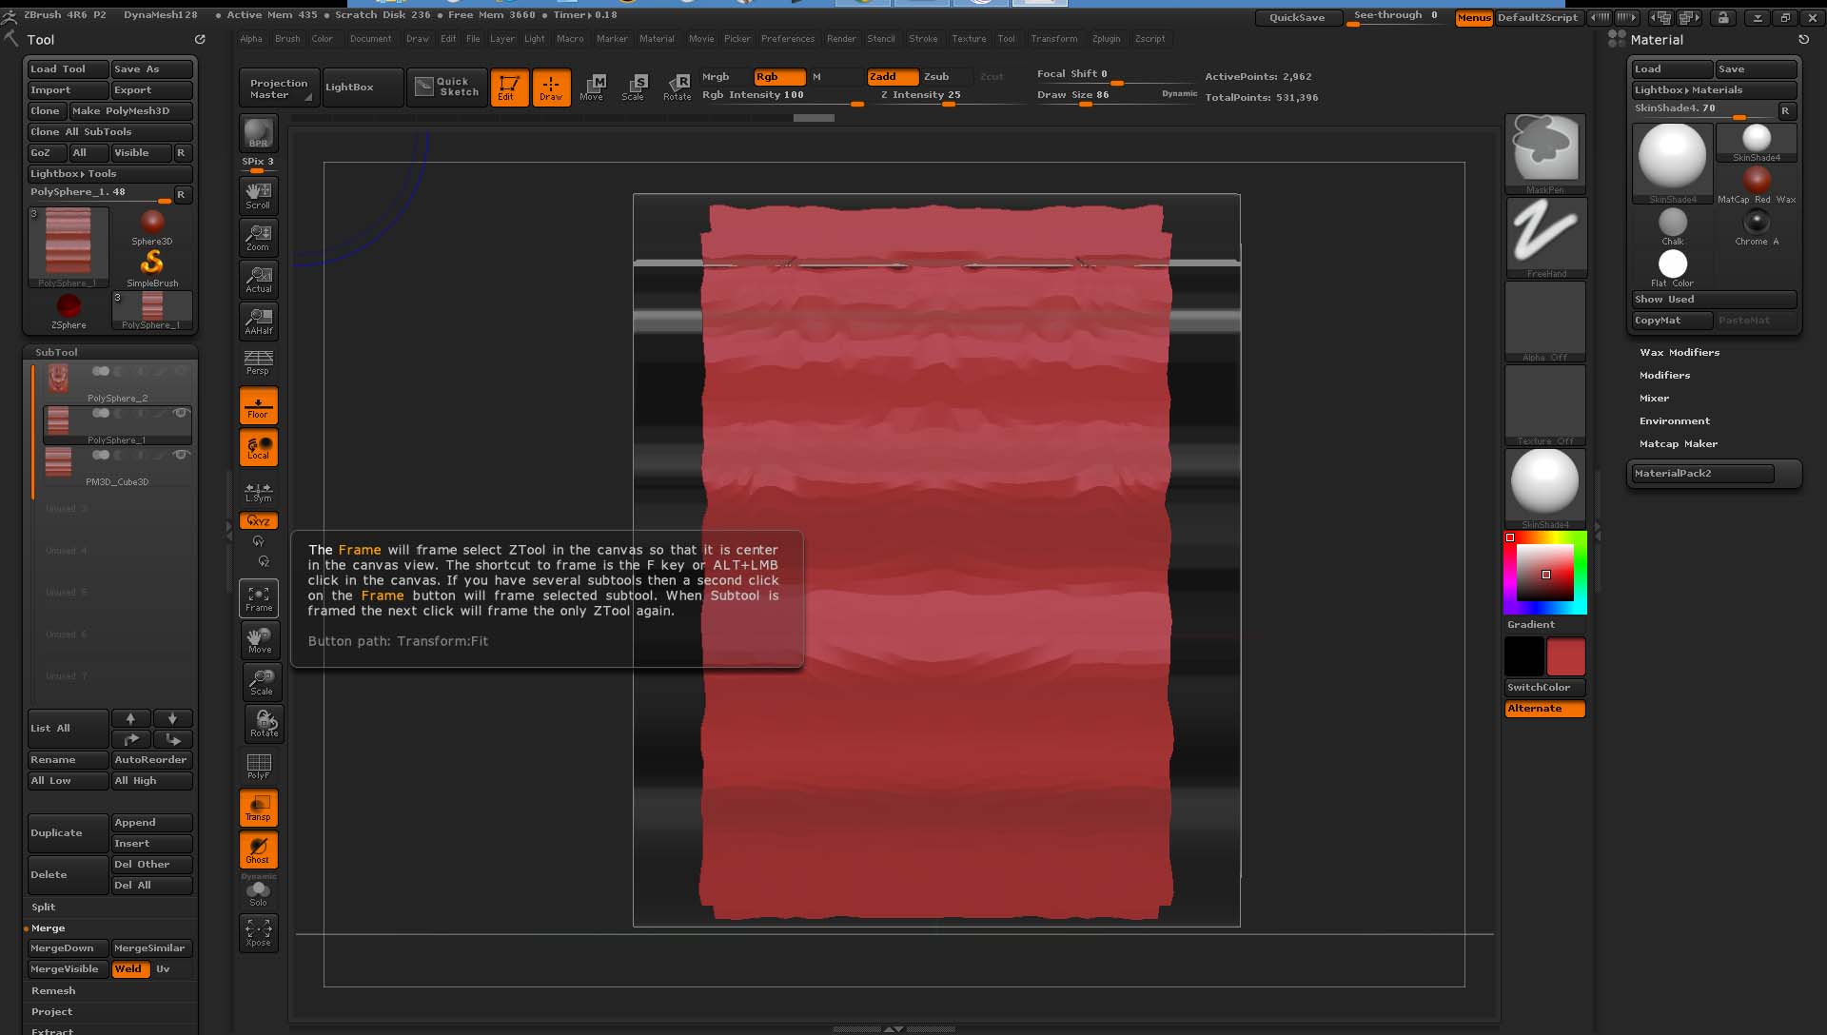The height and width of the screenshot is (1035, 1827).
Task: Click the AAHalf zoom icon
Action: (x=258, y=321)
